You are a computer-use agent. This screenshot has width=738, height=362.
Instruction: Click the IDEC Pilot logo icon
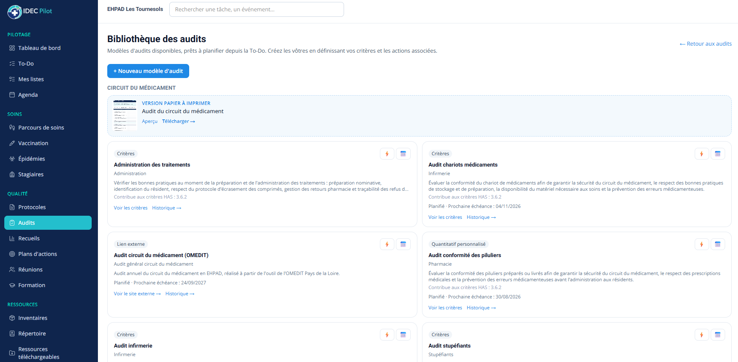(14, 12)
